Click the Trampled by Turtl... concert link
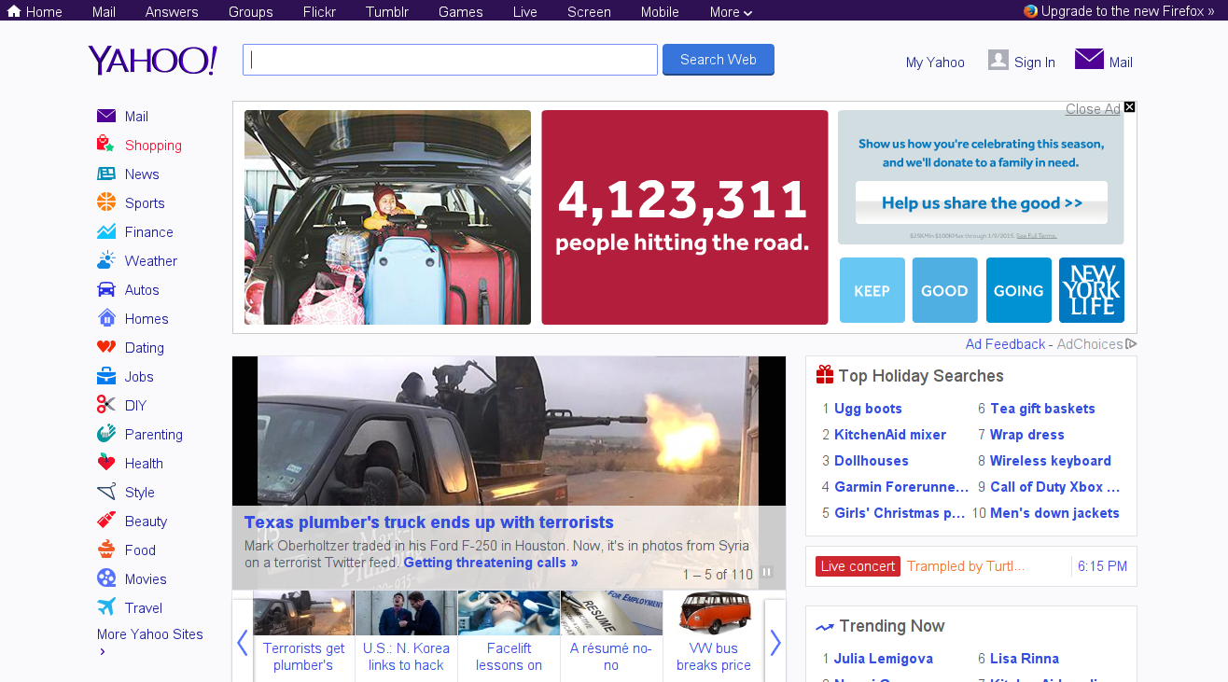The image size is (1228, 682). [966, 566]
